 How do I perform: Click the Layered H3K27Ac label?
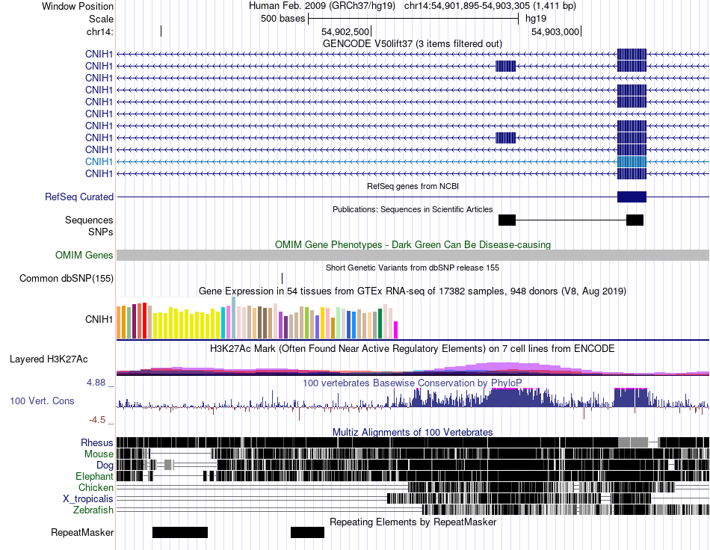tap(49, 359)
